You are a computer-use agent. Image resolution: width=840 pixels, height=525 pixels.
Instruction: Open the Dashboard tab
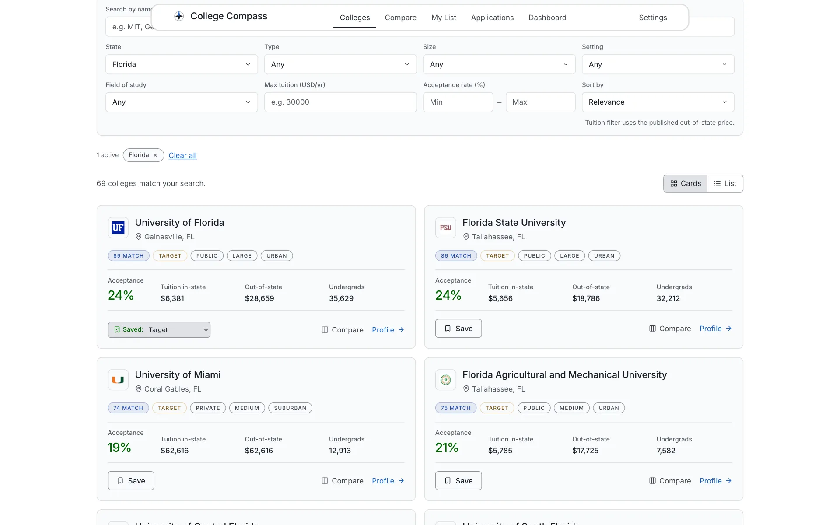pos(547,17)
